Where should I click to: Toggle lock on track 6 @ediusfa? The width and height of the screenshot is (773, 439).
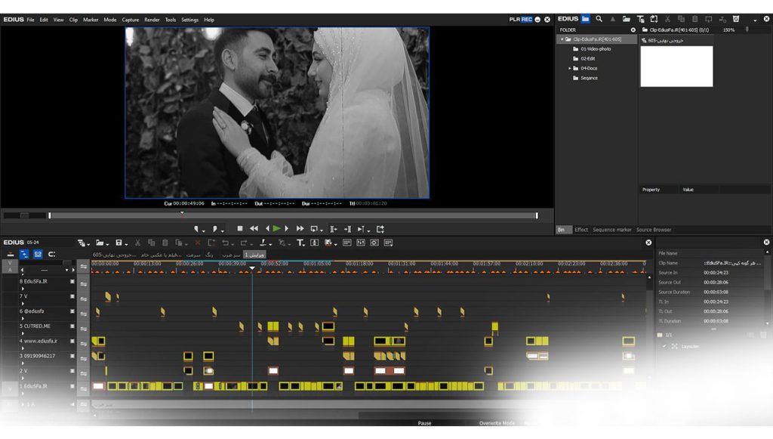pos(83,314)
